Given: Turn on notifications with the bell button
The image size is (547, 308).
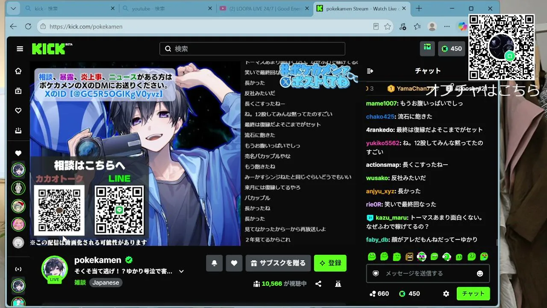Looking at the screenshot, I should [214, 263].
